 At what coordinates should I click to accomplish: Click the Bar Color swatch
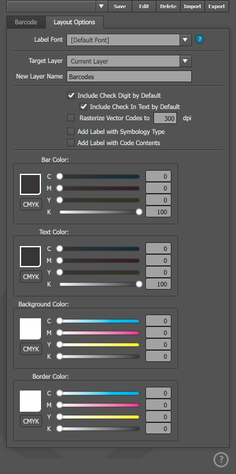[x=30, y=184]
